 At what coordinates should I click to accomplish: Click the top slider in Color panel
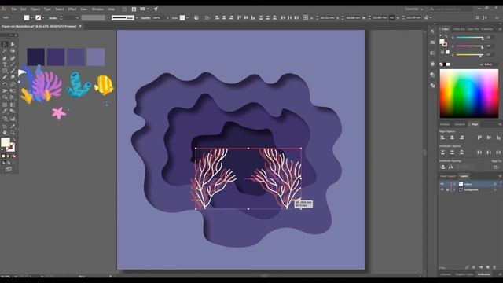470,38
